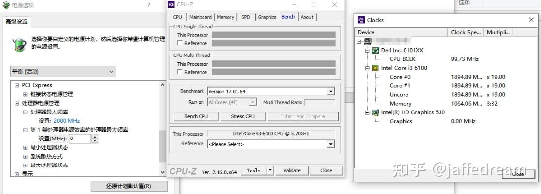Select the Intel Core i3 6100 chip icon
The width and height of the screenshot is (541, 194).
[x=375, y=68]
